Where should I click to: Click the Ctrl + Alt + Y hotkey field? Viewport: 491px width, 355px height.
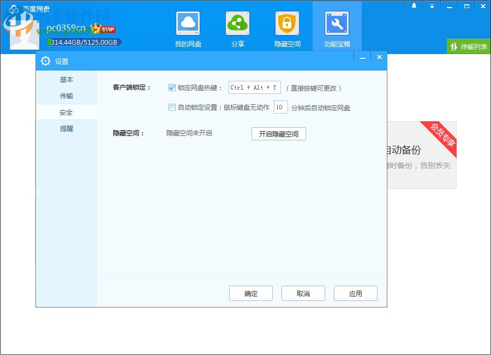254,87
